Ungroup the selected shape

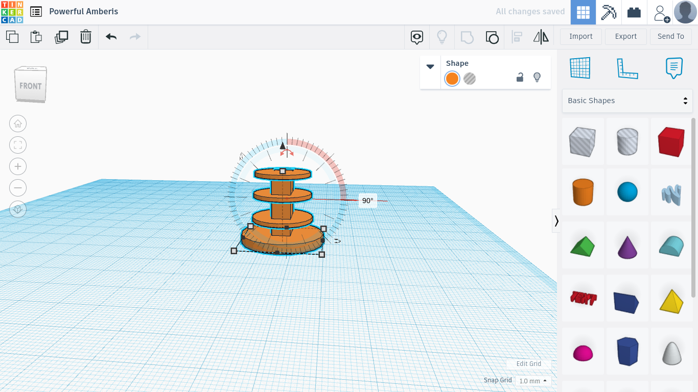pyautogui.click(x=492, y=37)
